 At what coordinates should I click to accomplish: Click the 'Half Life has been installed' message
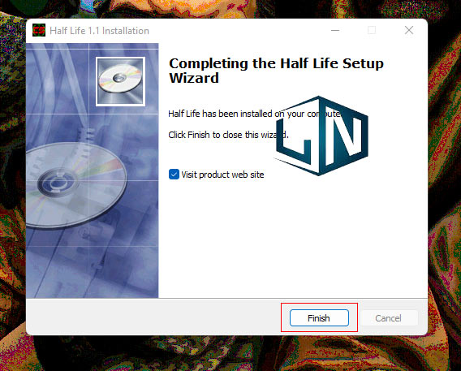point(255,114)
